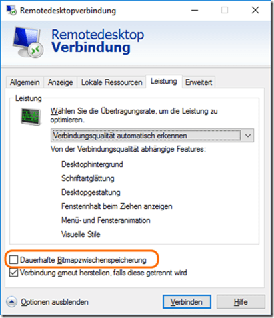
Task: Click the Leistung tab
Action: click(164, 81)
